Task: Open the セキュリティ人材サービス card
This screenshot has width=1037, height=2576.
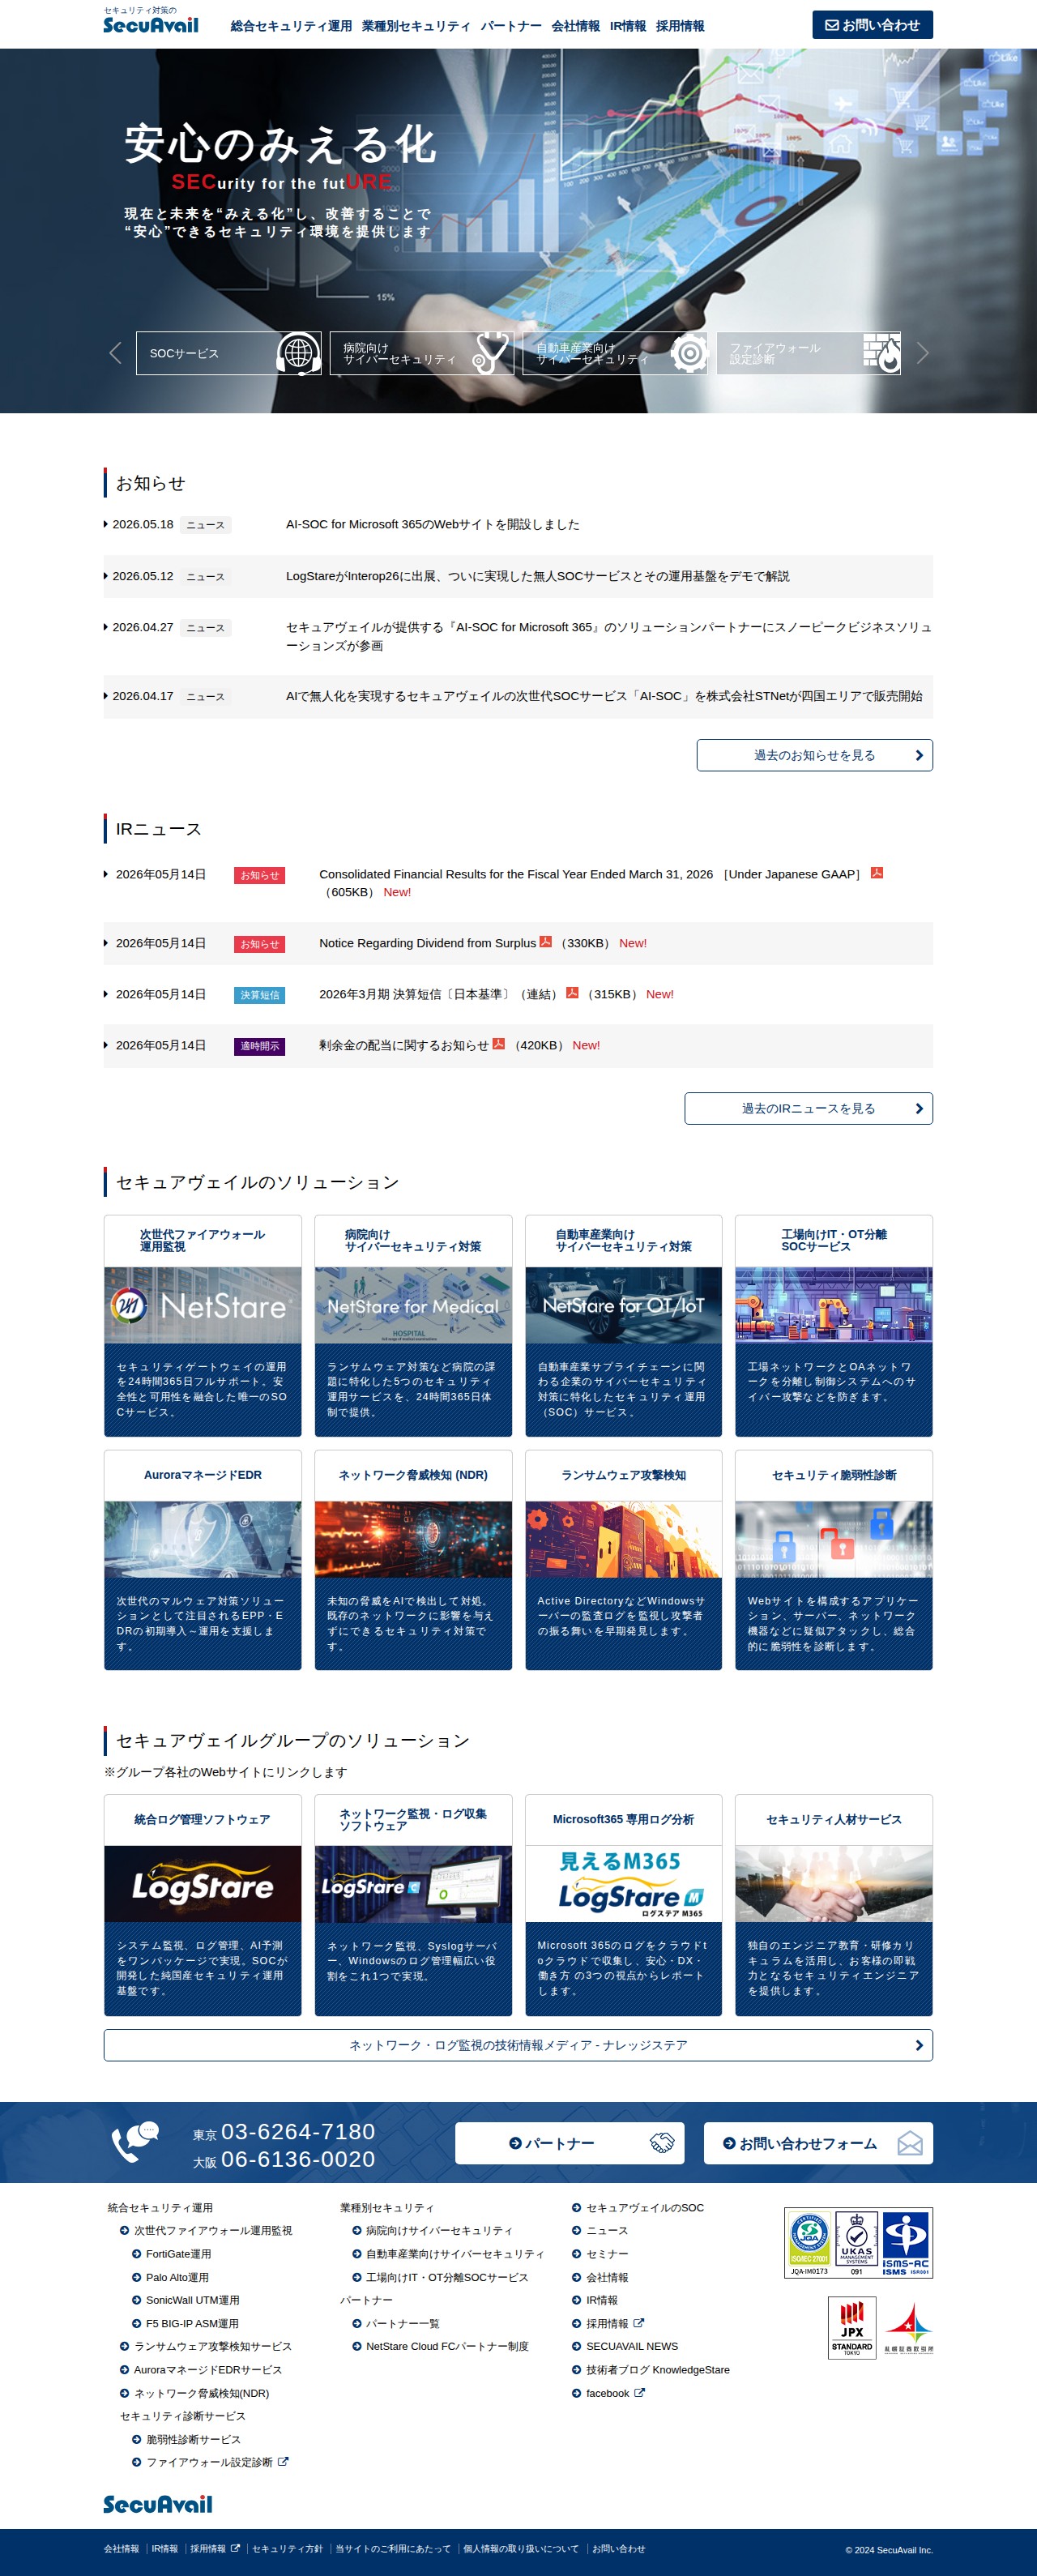Action: coord(834,1905)
